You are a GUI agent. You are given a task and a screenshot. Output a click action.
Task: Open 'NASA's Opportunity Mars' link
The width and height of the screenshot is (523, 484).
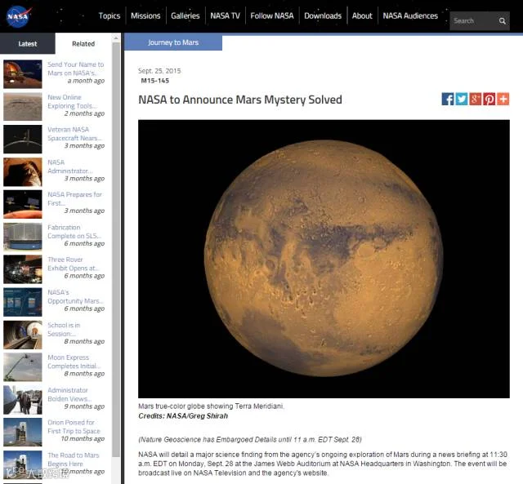tap(75, 296)
